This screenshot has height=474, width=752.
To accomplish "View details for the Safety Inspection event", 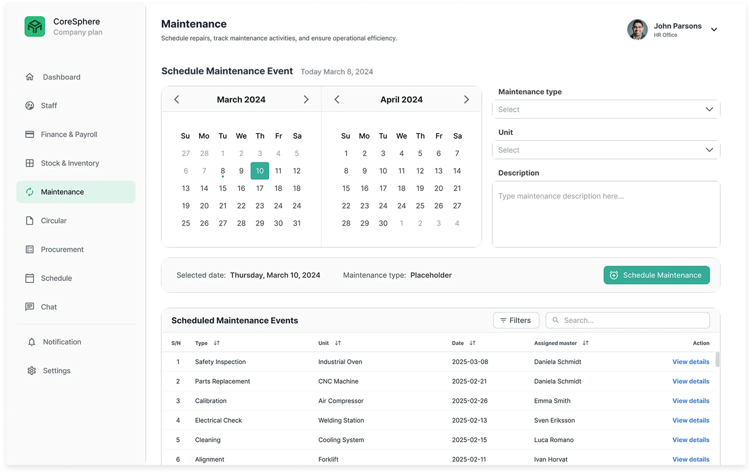I will [691, 362].
